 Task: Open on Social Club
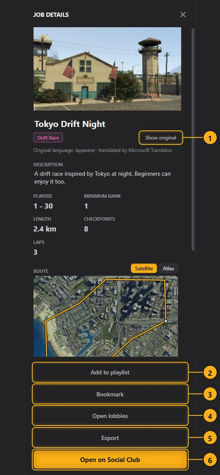click(110, 459)
